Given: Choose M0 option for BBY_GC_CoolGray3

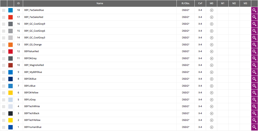Looking at the screenshot, I should pyautogui.click(x=212, y=38).
